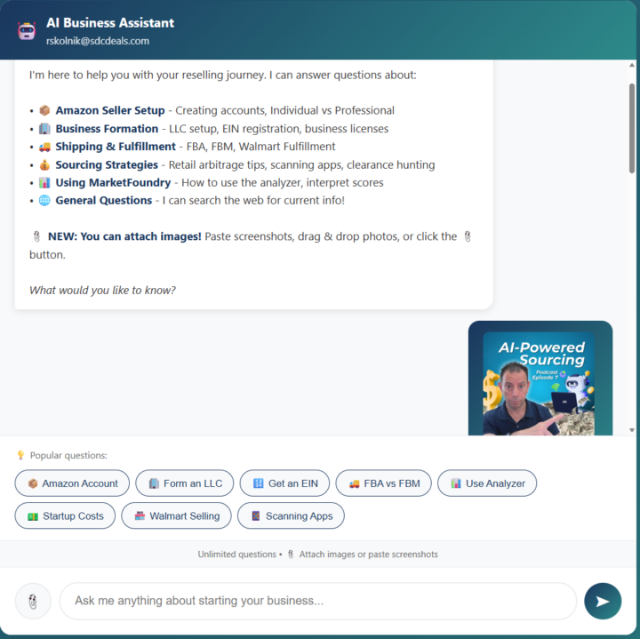The width and height of the screenshot is (640, 639).
Task: Click the 'Using MarketFoundry' bold text
Action: 113,182
